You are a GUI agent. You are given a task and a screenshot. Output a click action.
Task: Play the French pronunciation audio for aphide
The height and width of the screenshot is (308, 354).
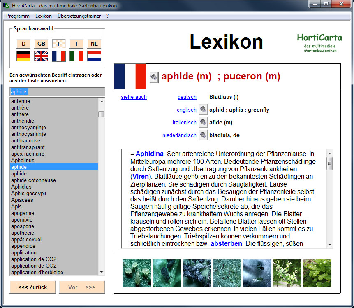point(154,77)
